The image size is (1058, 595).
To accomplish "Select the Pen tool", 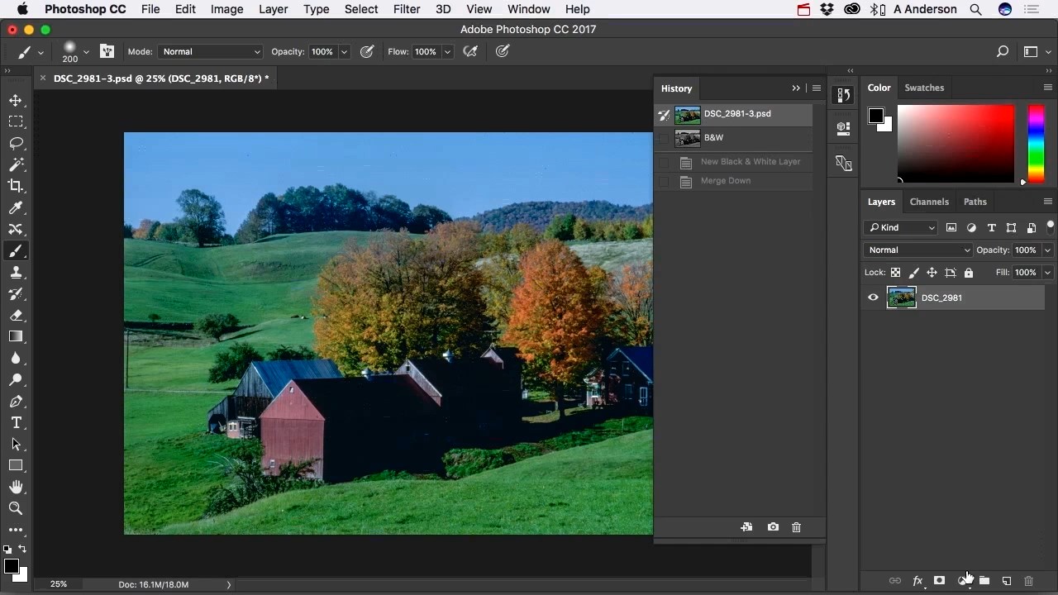I will click(16, 401).
